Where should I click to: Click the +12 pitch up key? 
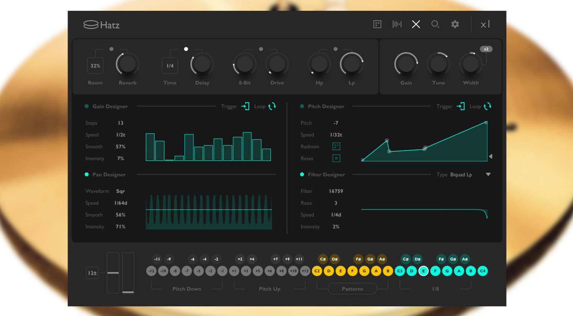pyautogui.click(x=305, y=271)
